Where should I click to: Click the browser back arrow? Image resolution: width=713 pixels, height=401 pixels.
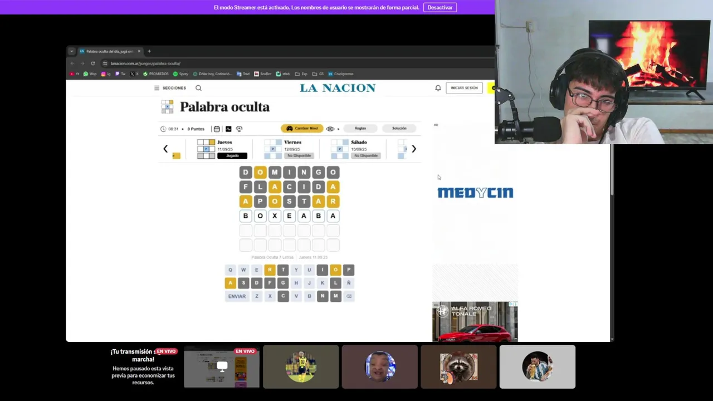(x=72, y=63)
